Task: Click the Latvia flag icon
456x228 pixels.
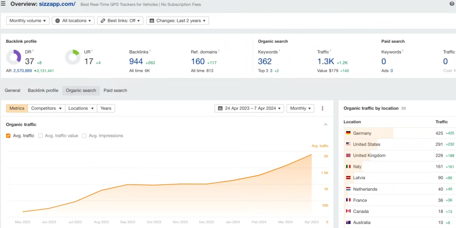Action: click(x=348, y=178)
